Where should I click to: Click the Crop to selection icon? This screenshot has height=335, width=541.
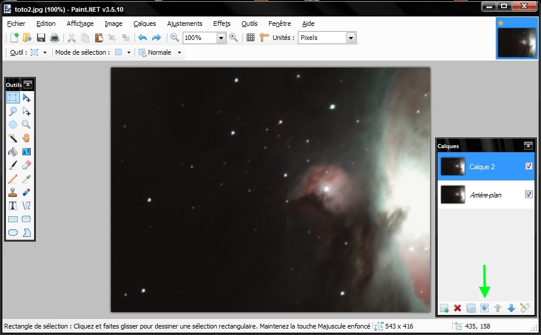coord(112,37)
